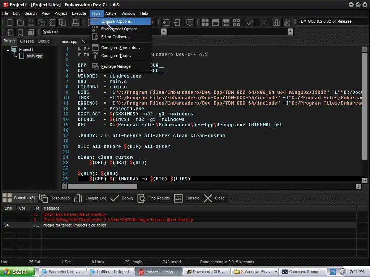Click the Close All files toolbar icon
The width and height of the screenshot is (370, 277).
[x=62, y=23]
